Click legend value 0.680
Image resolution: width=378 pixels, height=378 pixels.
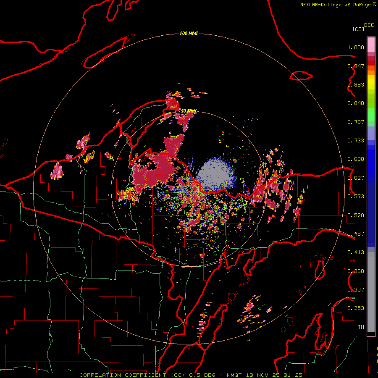pos(356,159)
